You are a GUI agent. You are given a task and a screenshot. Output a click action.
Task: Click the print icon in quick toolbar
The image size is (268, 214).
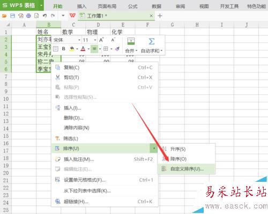click(28, 16)
